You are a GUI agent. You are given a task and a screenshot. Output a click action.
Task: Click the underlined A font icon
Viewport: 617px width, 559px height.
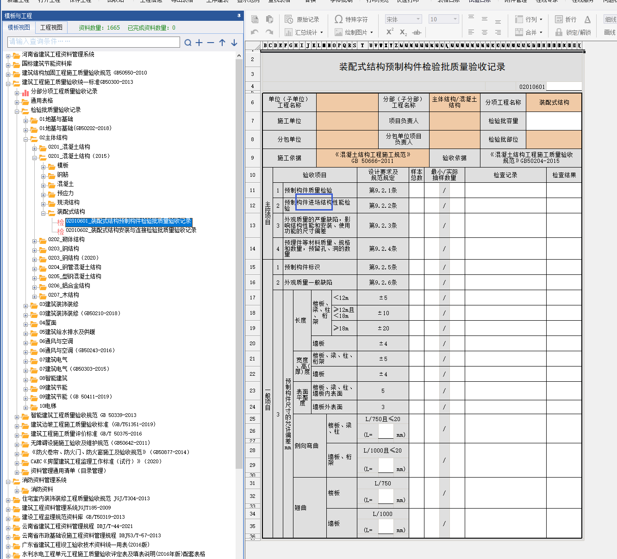point(587,19)
